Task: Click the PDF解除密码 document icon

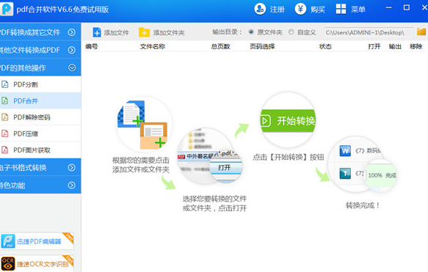Action: 4,117
